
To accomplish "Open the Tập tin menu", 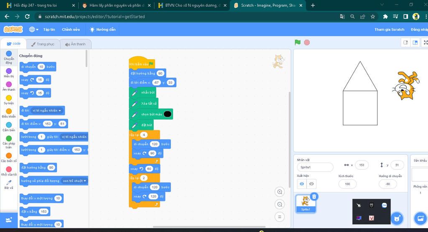I will tap(49, 30).
